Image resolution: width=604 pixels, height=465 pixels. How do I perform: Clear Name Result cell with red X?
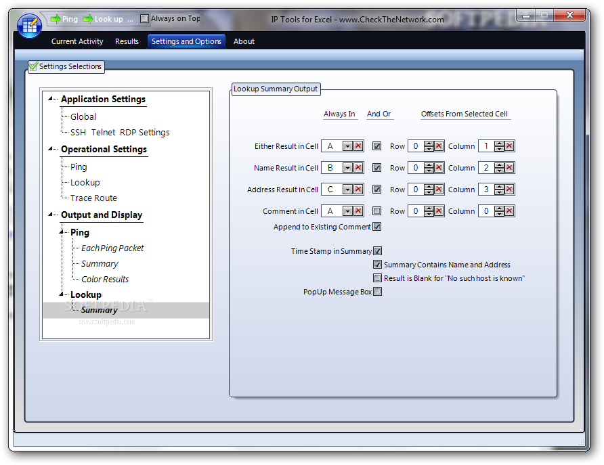click(358, 168)
